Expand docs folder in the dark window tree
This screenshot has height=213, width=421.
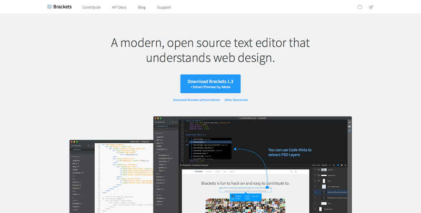pos(157,174)
